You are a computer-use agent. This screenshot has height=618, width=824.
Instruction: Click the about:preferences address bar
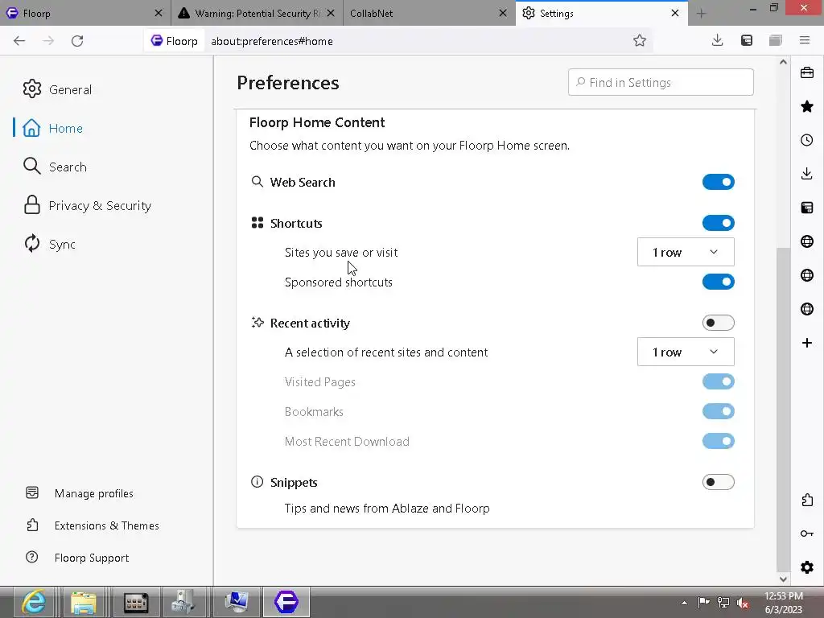415,41
